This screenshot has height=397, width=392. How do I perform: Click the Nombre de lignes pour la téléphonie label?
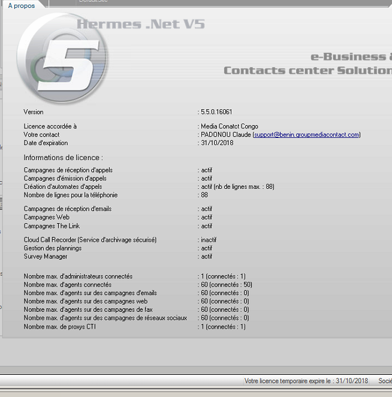(x=70, y=195)
